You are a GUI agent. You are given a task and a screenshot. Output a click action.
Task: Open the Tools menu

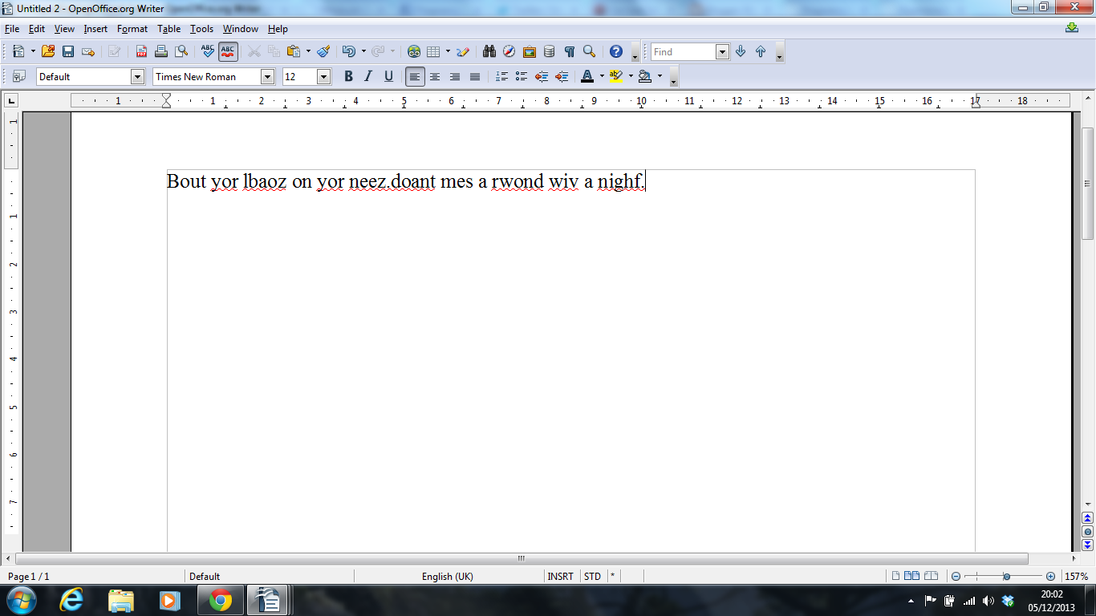(201, 29)
